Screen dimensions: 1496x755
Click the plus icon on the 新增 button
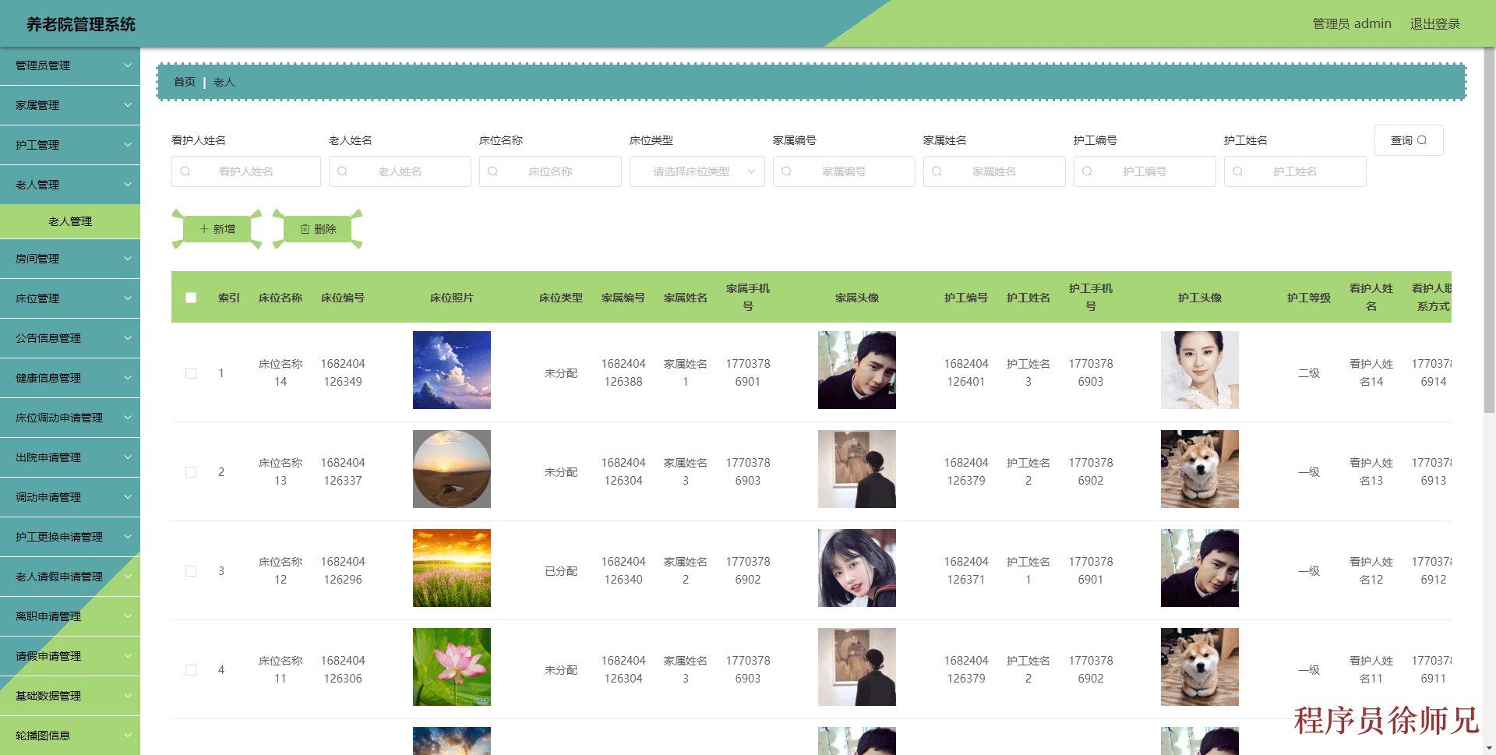pyautogui.click(x=204, y=228)
